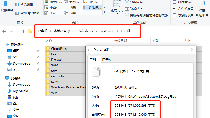The width and height of the screenshot is (210, 118).
Task: Expand the chevron after System32 breadcrumb
Action: [118, 31]
